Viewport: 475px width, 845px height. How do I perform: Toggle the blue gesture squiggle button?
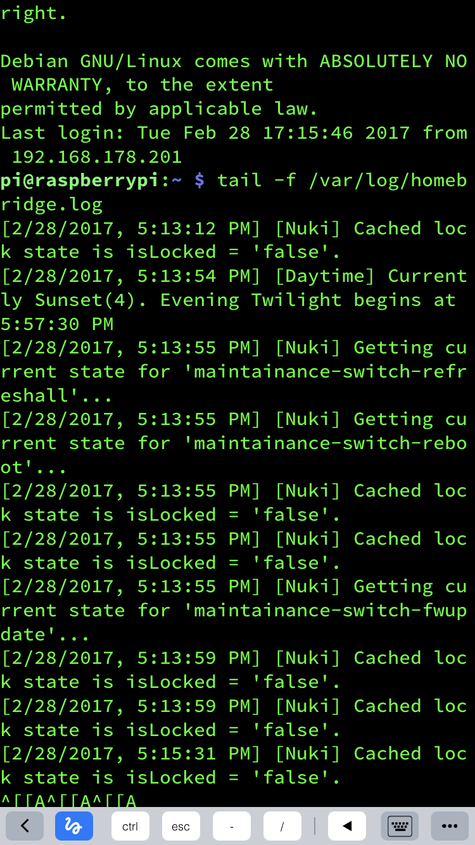click(74, 826)
